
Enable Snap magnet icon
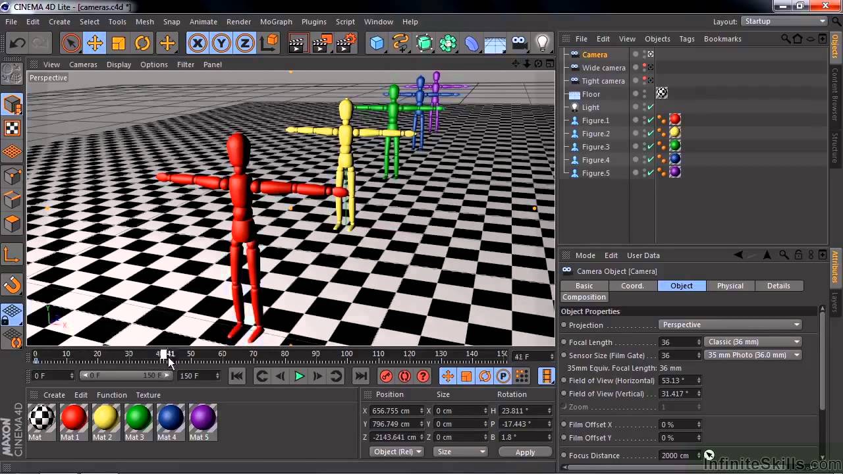(x=13, y=285)
